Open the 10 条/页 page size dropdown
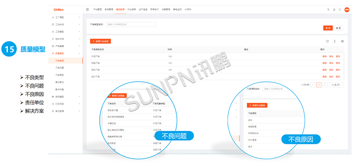 336,85
